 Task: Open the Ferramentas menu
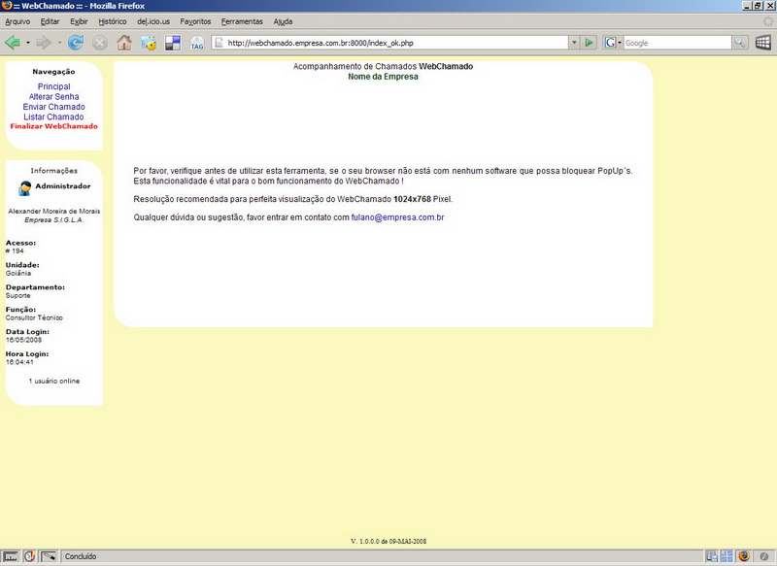tap(242, 21)
